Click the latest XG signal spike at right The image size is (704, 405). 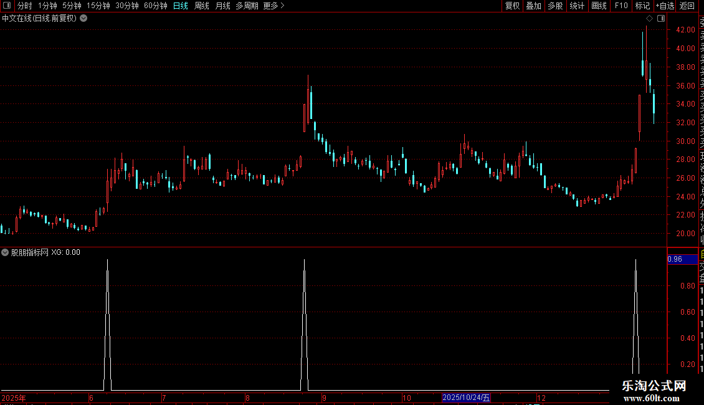pyautogui.click(x=635, y=317)
